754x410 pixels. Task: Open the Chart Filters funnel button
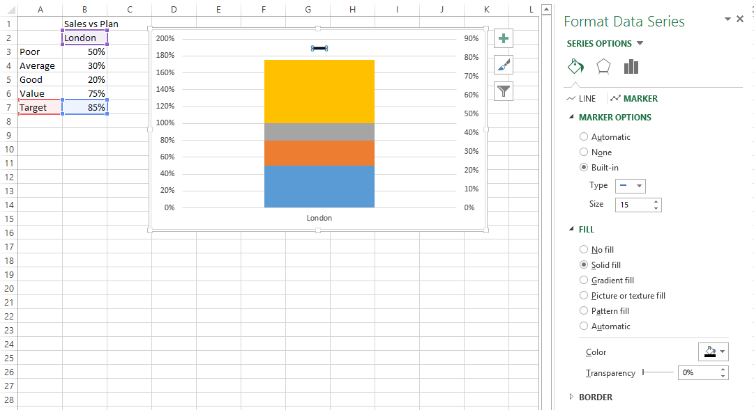point(504,90)
